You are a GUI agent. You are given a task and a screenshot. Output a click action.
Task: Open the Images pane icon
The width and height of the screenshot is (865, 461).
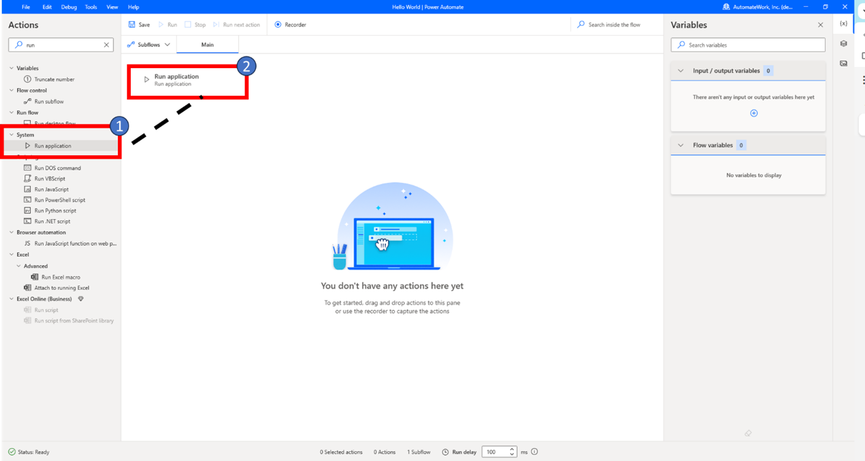[844, 63]
